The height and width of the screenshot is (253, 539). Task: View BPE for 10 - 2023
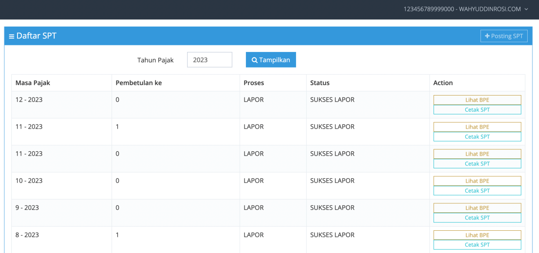477,181
